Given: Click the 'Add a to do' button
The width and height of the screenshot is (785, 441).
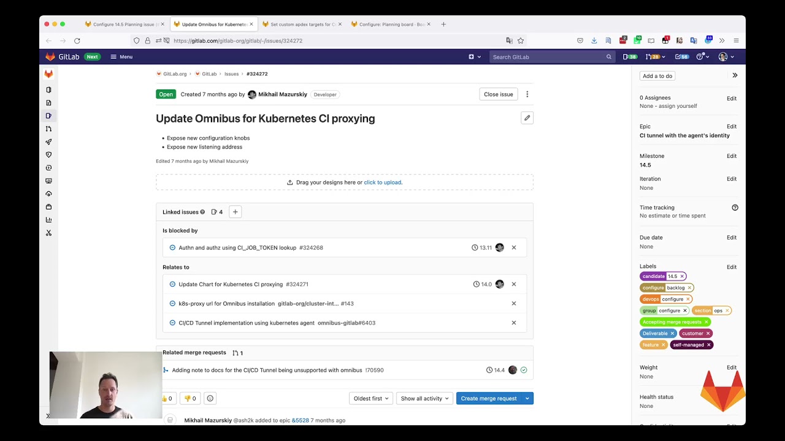Looking at the screenshot, I should click(657, 76).
